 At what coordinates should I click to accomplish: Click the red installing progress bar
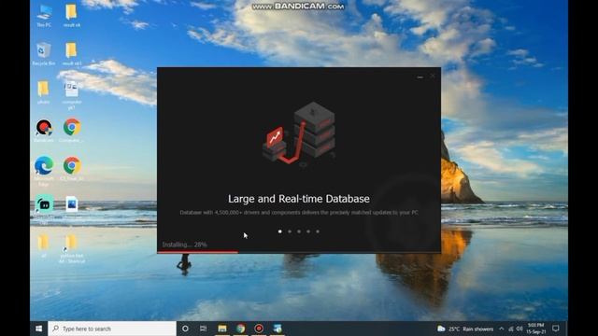coord(198,252)
